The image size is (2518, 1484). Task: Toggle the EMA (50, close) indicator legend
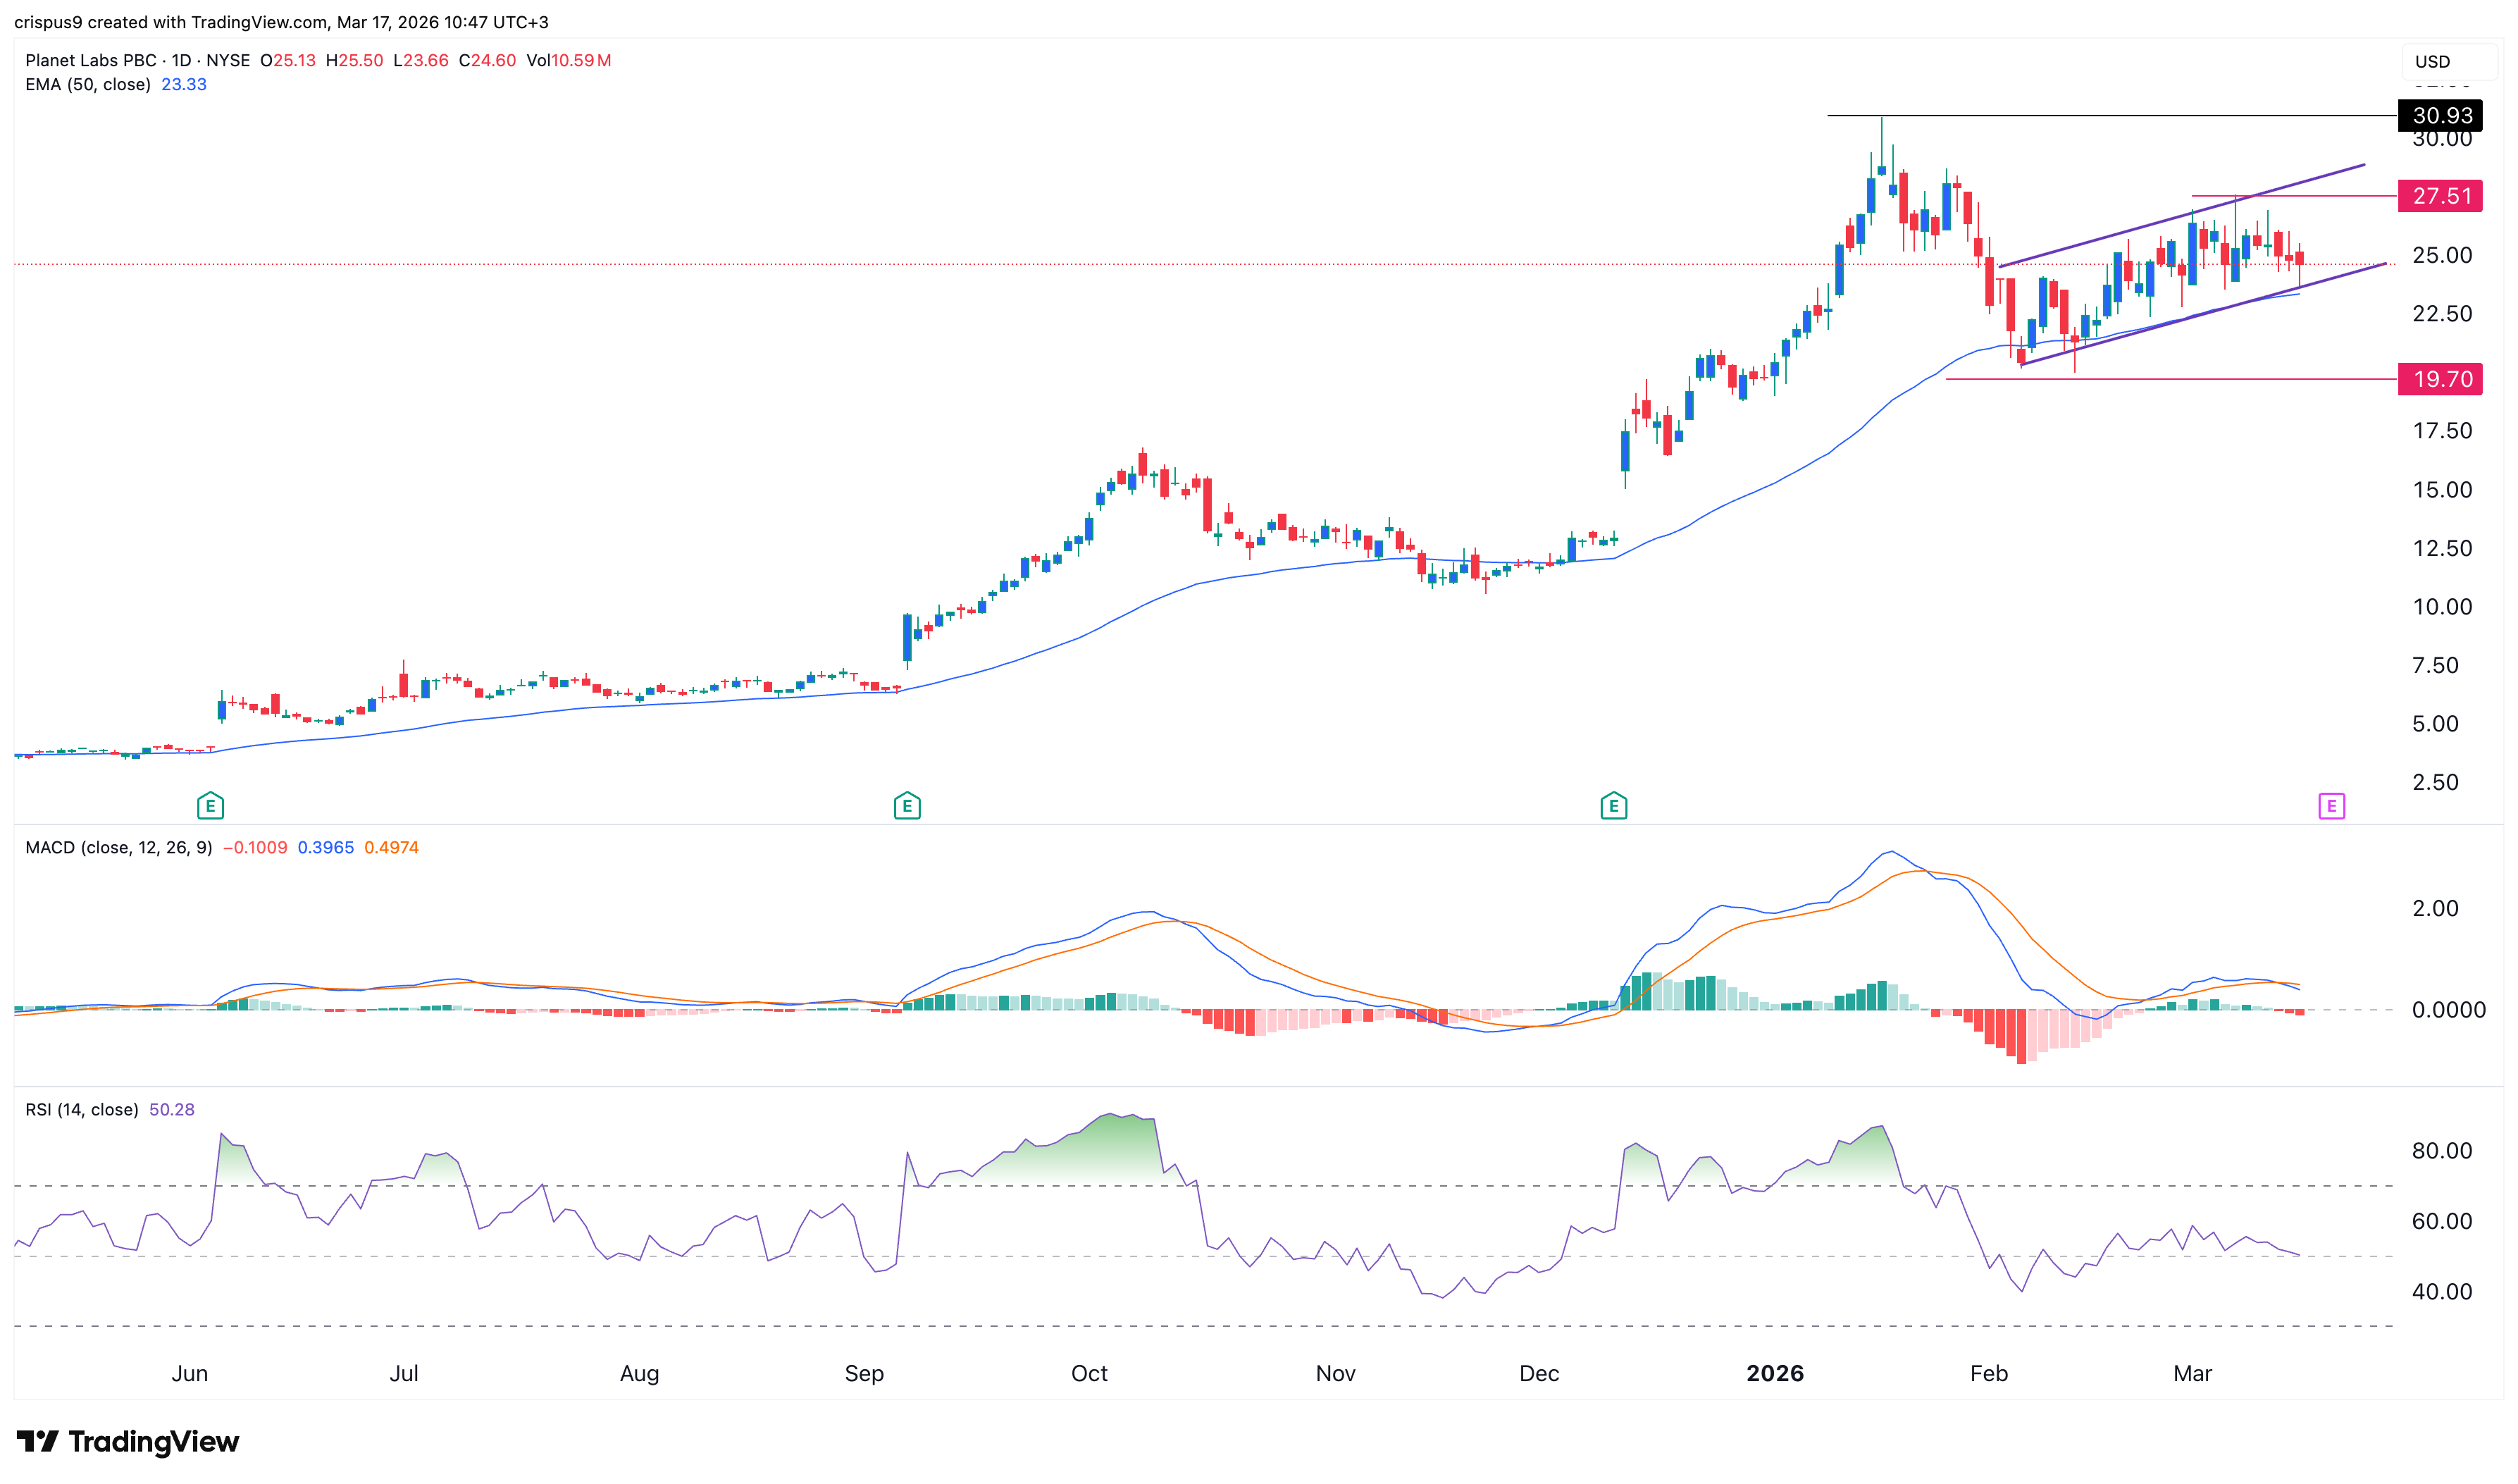pyautogui.click(x=88, y=85)
